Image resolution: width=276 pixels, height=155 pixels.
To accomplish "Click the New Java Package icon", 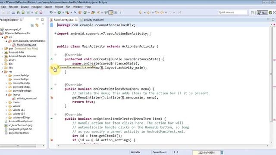I will 80,12.
